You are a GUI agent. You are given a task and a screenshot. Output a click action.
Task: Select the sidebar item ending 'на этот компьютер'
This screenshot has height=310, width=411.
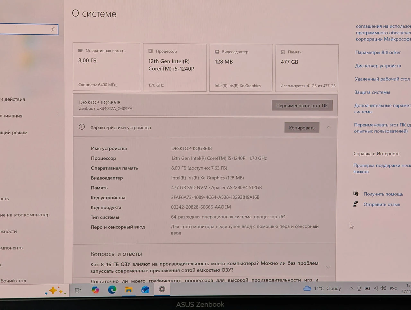25,215
